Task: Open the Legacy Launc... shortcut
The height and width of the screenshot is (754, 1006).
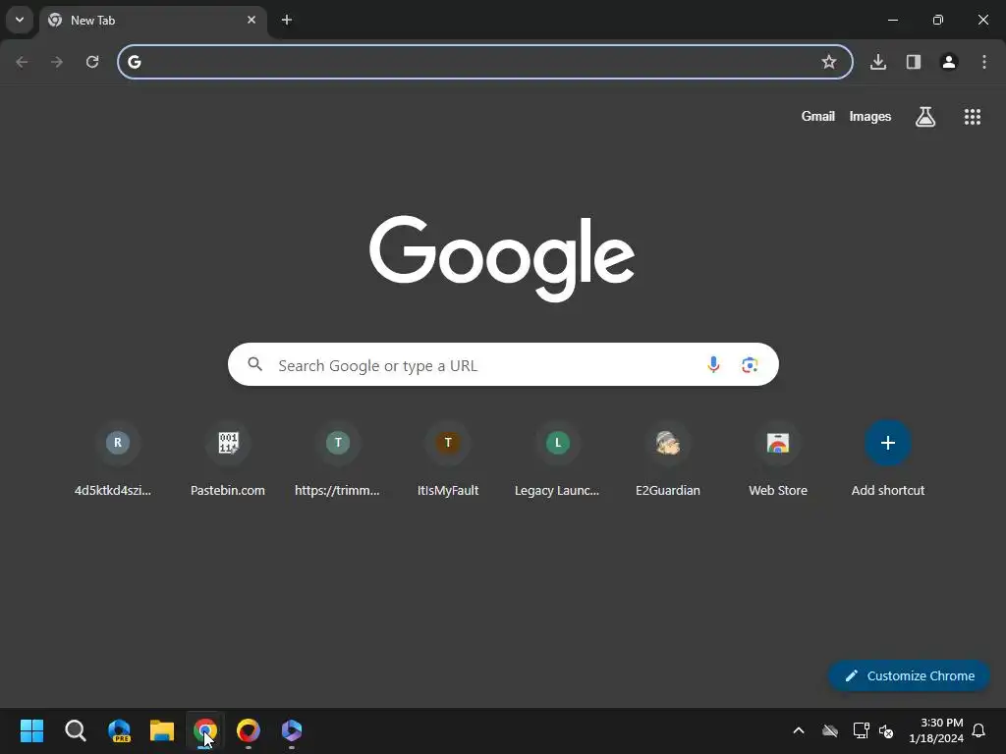Action: tap(558, 459)
